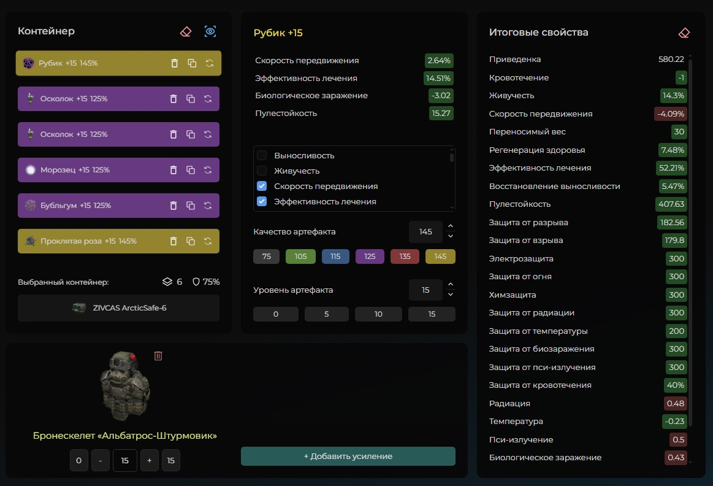This screenshot has height=486, width=713.
Task: Set artifact level to 0
Action: (x=275, y=314)
